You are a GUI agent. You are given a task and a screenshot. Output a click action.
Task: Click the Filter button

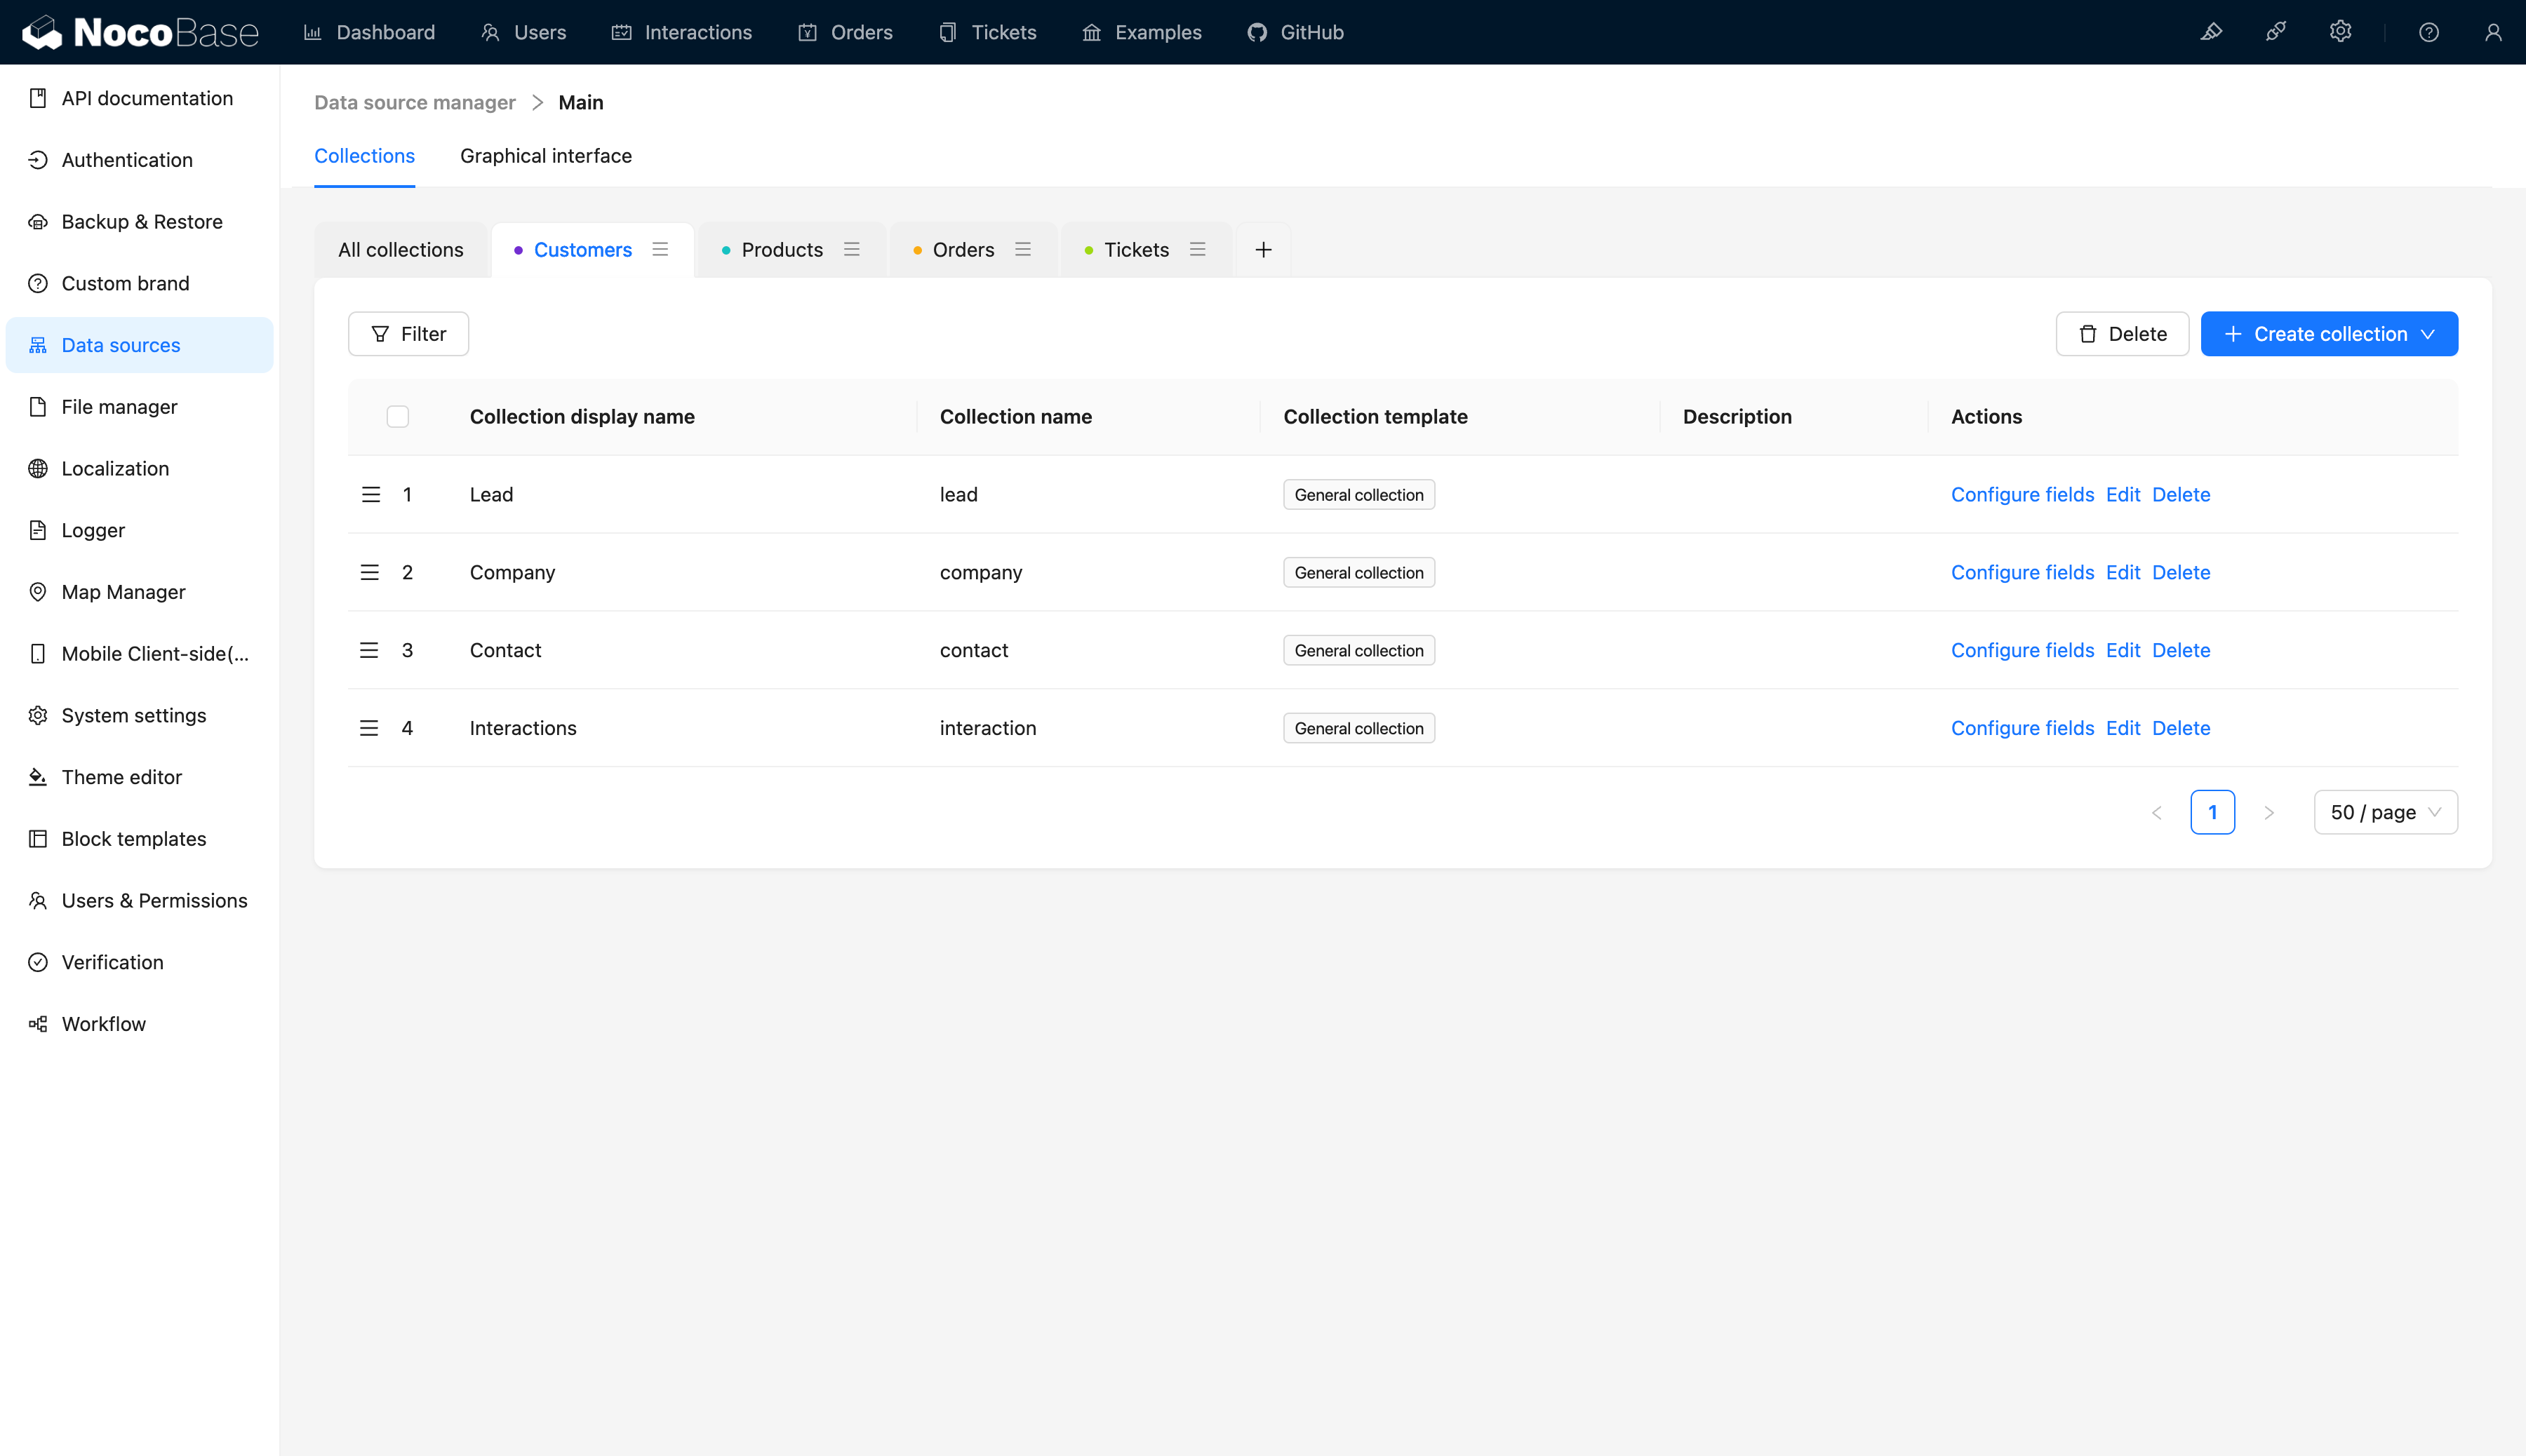tap(408, 334)
